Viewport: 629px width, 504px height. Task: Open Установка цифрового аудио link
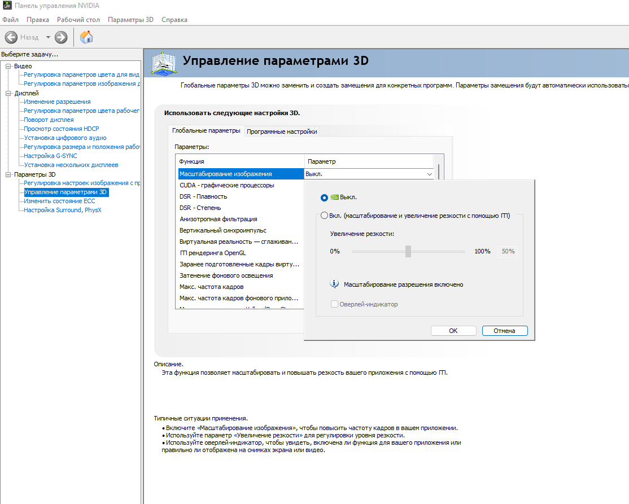[65, 138]
